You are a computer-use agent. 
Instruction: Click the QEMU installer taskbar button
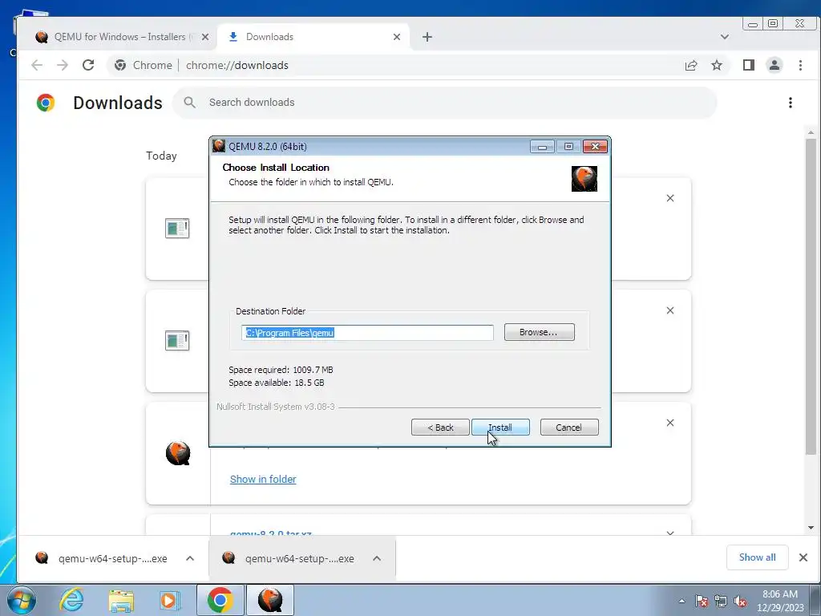270,600
